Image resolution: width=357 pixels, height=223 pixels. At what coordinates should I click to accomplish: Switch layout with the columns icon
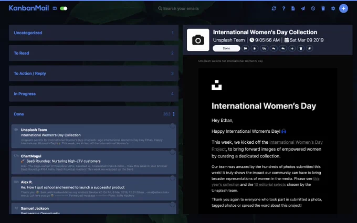click(55, 8)
